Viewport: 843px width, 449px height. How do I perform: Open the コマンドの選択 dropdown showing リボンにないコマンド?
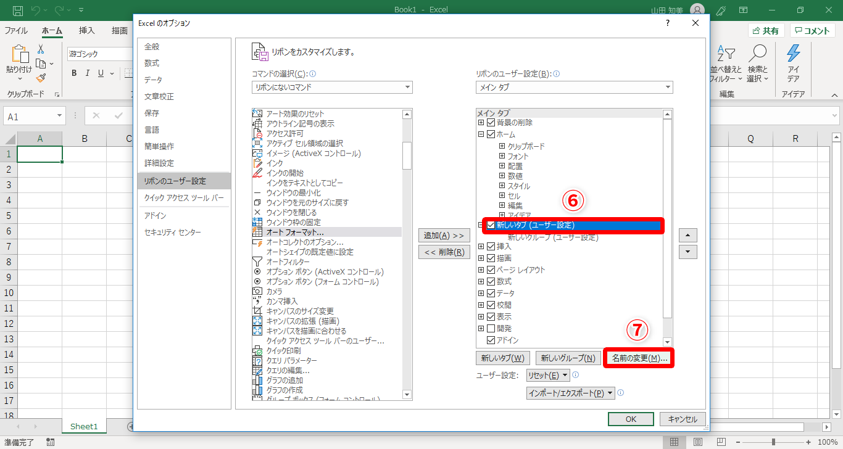click(332, 88)
